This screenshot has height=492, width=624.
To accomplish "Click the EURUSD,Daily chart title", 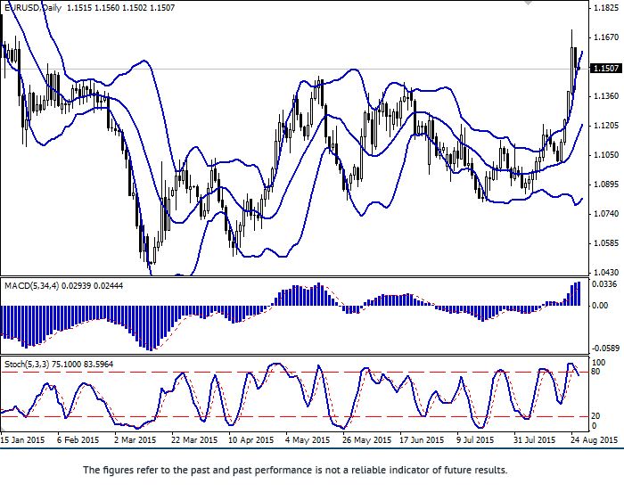I will point(33,7).
